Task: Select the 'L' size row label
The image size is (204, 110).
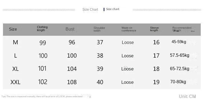Action: (16, 56)
